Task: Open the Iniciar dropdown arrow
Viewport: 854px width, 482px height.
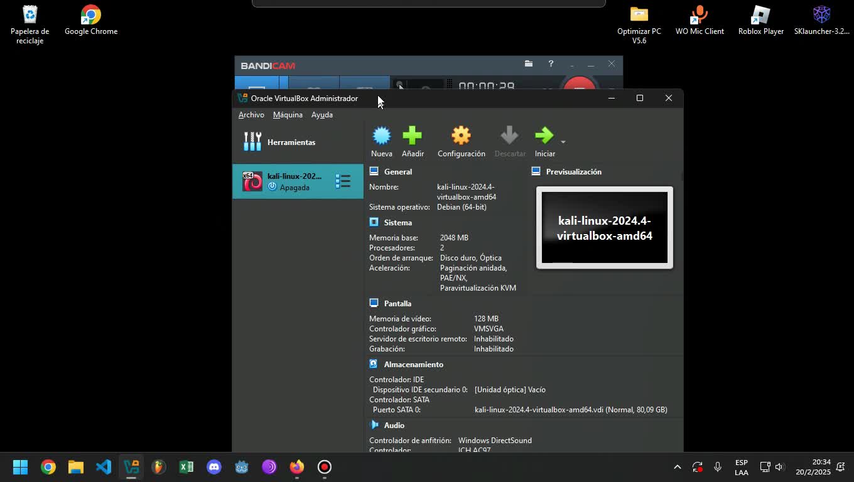Action: pos(563,142)
